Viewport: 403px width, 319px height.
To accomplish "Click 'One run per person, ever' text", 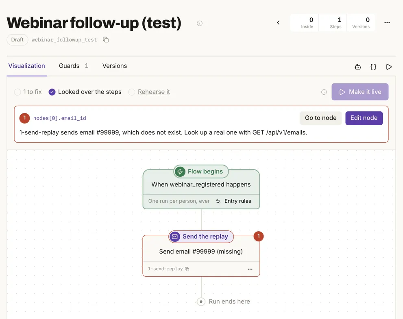I will [x=179, y=201].
